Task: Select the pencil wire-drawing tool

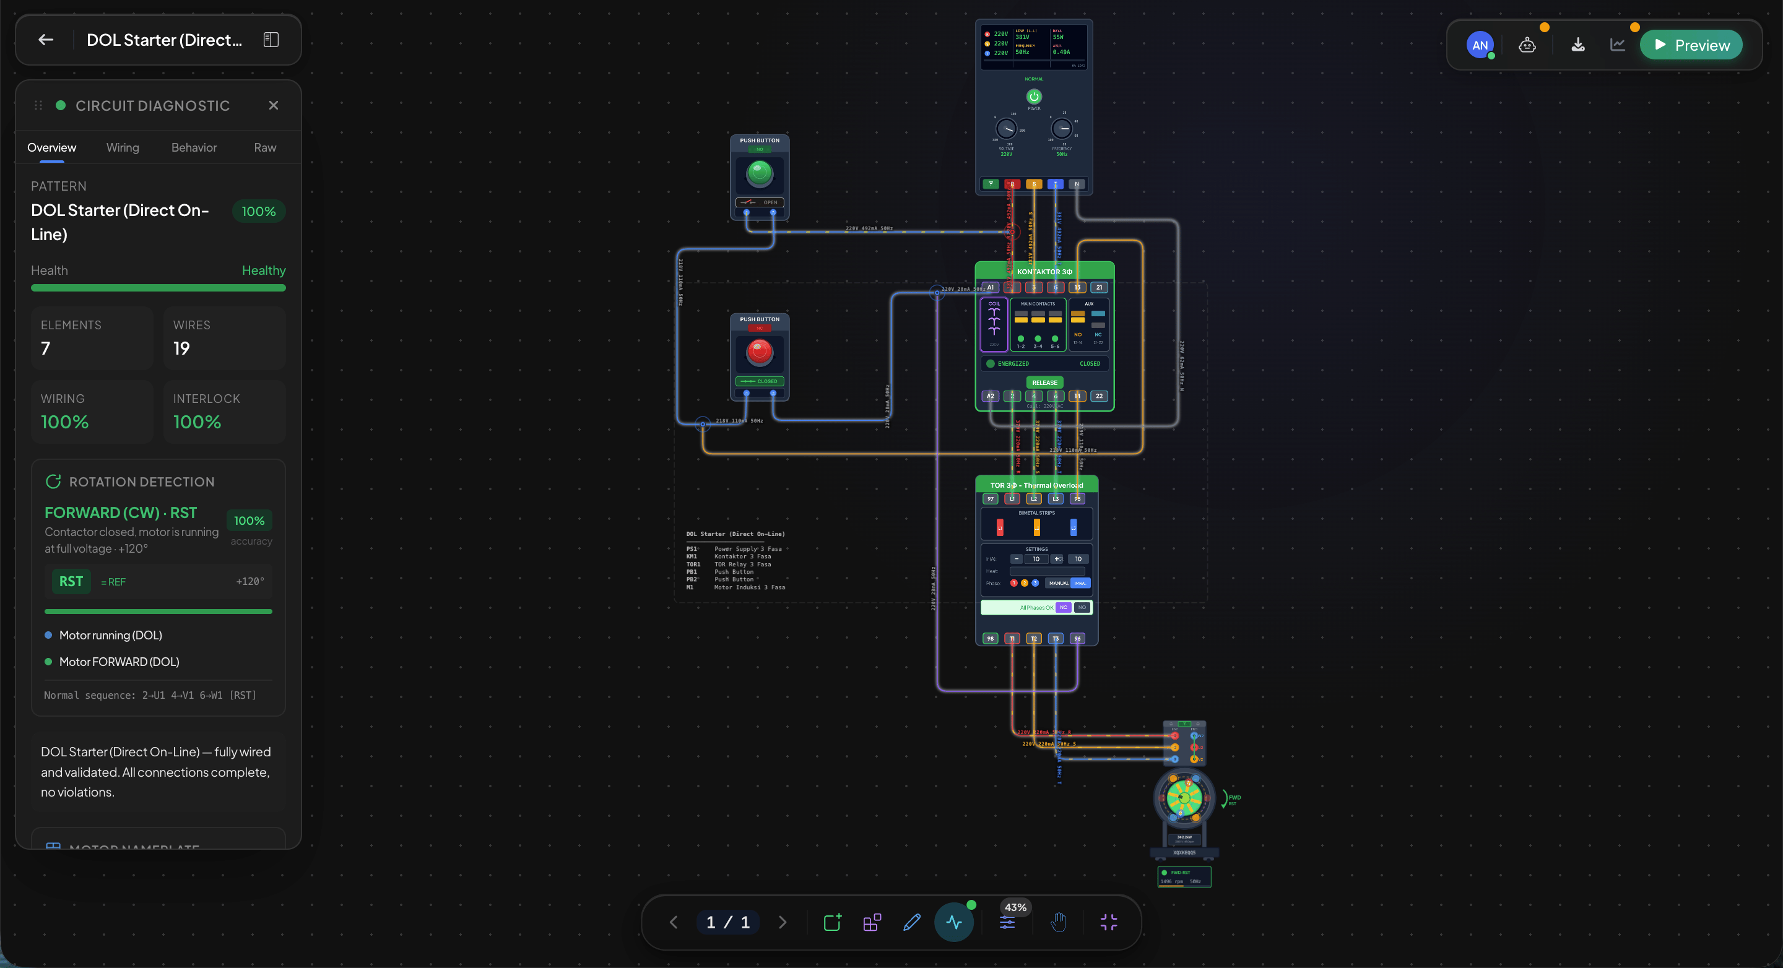Action: coord(913,922)
